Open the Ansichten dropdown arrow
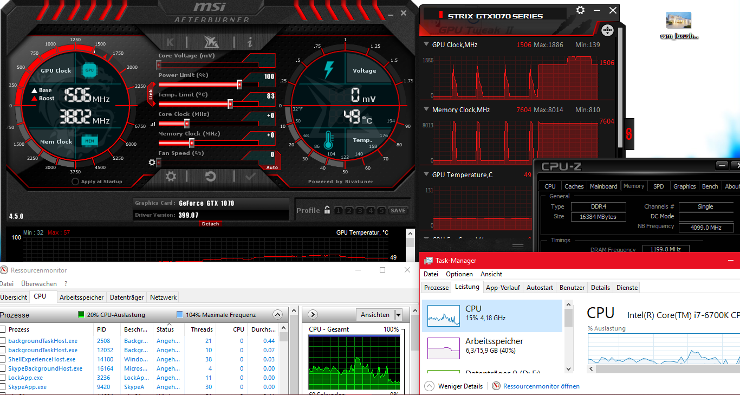This screenshot has width=740, height=395. click(x=398, y=315)
